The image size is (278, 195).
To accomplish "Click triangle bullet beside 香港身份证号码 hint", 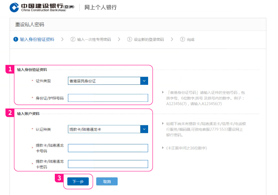I will pyautogui.click(x=163, y=92).
